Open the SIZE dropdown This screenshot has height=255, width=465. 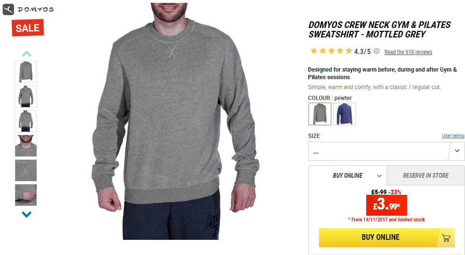[387, 151]
